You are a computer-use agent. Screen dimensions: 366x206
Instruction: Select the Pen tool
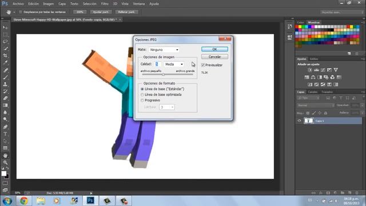coord(5,127)
